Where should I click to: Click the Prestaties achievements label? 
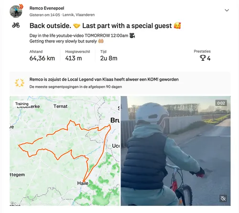202,51
